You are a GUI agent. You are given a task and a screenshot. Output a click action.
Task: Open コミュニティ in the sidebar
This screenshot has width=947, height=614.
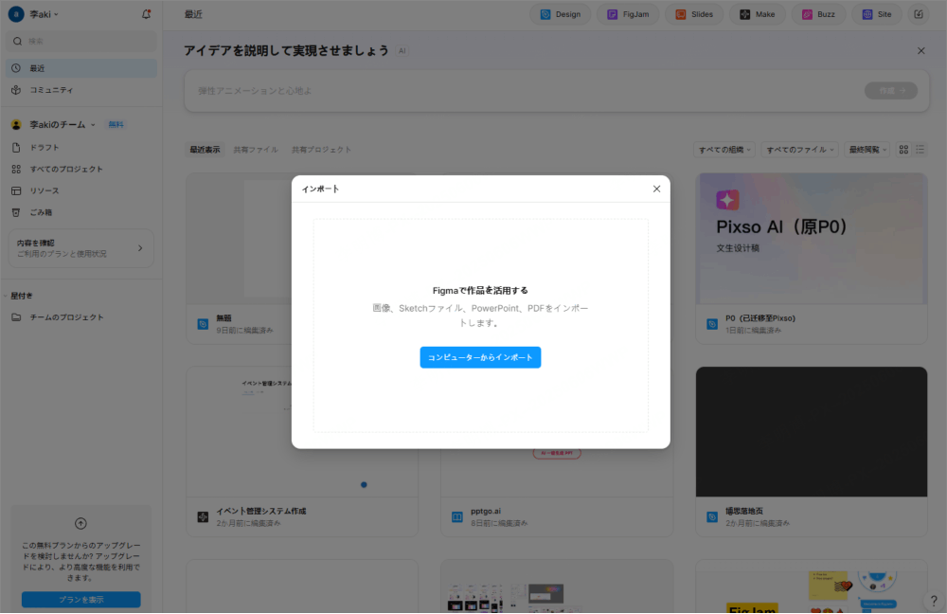pyautogui.click(x=80, y=90)
